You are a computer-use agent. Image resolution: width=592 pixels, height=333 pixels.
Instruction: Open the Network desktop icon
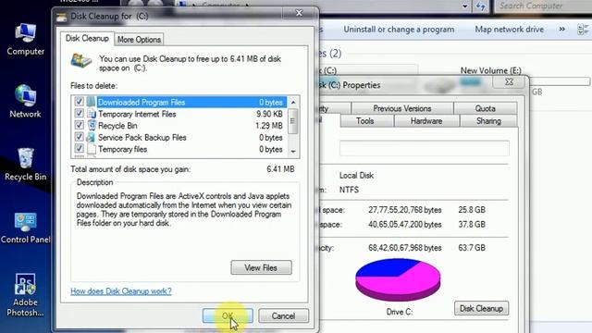click(x=25, y=101)
